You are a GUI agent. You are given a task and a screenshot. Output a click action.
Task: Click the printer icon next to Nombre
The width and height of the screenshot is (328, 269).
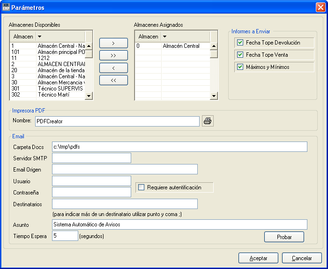[208, 121]
